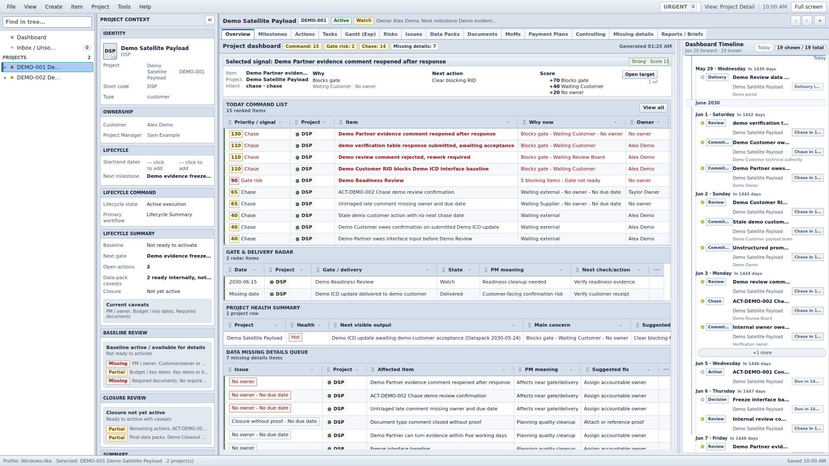Screen dimensions: 829x466
Task: Grab the Suggested fix column grip icon
Action: coord(588,370)
